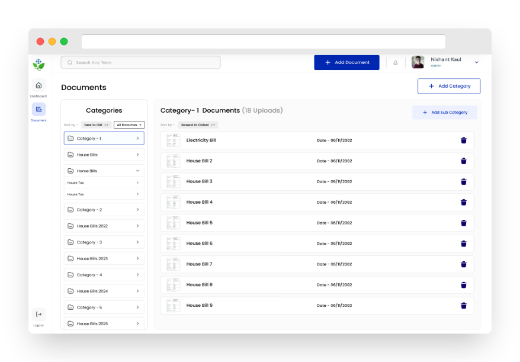
Task: Open the Document section icon in sidebar
Action: click(x=38, y=109)
